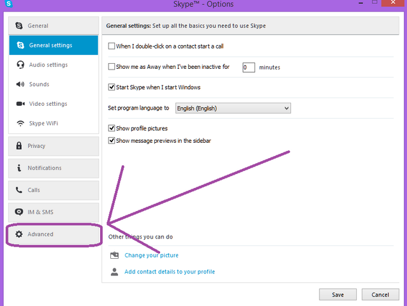Image resolution: width=407 pixels, height=306 pixels.
Task: Click the speaker icon next to Sounds
Action: point(20,84)
